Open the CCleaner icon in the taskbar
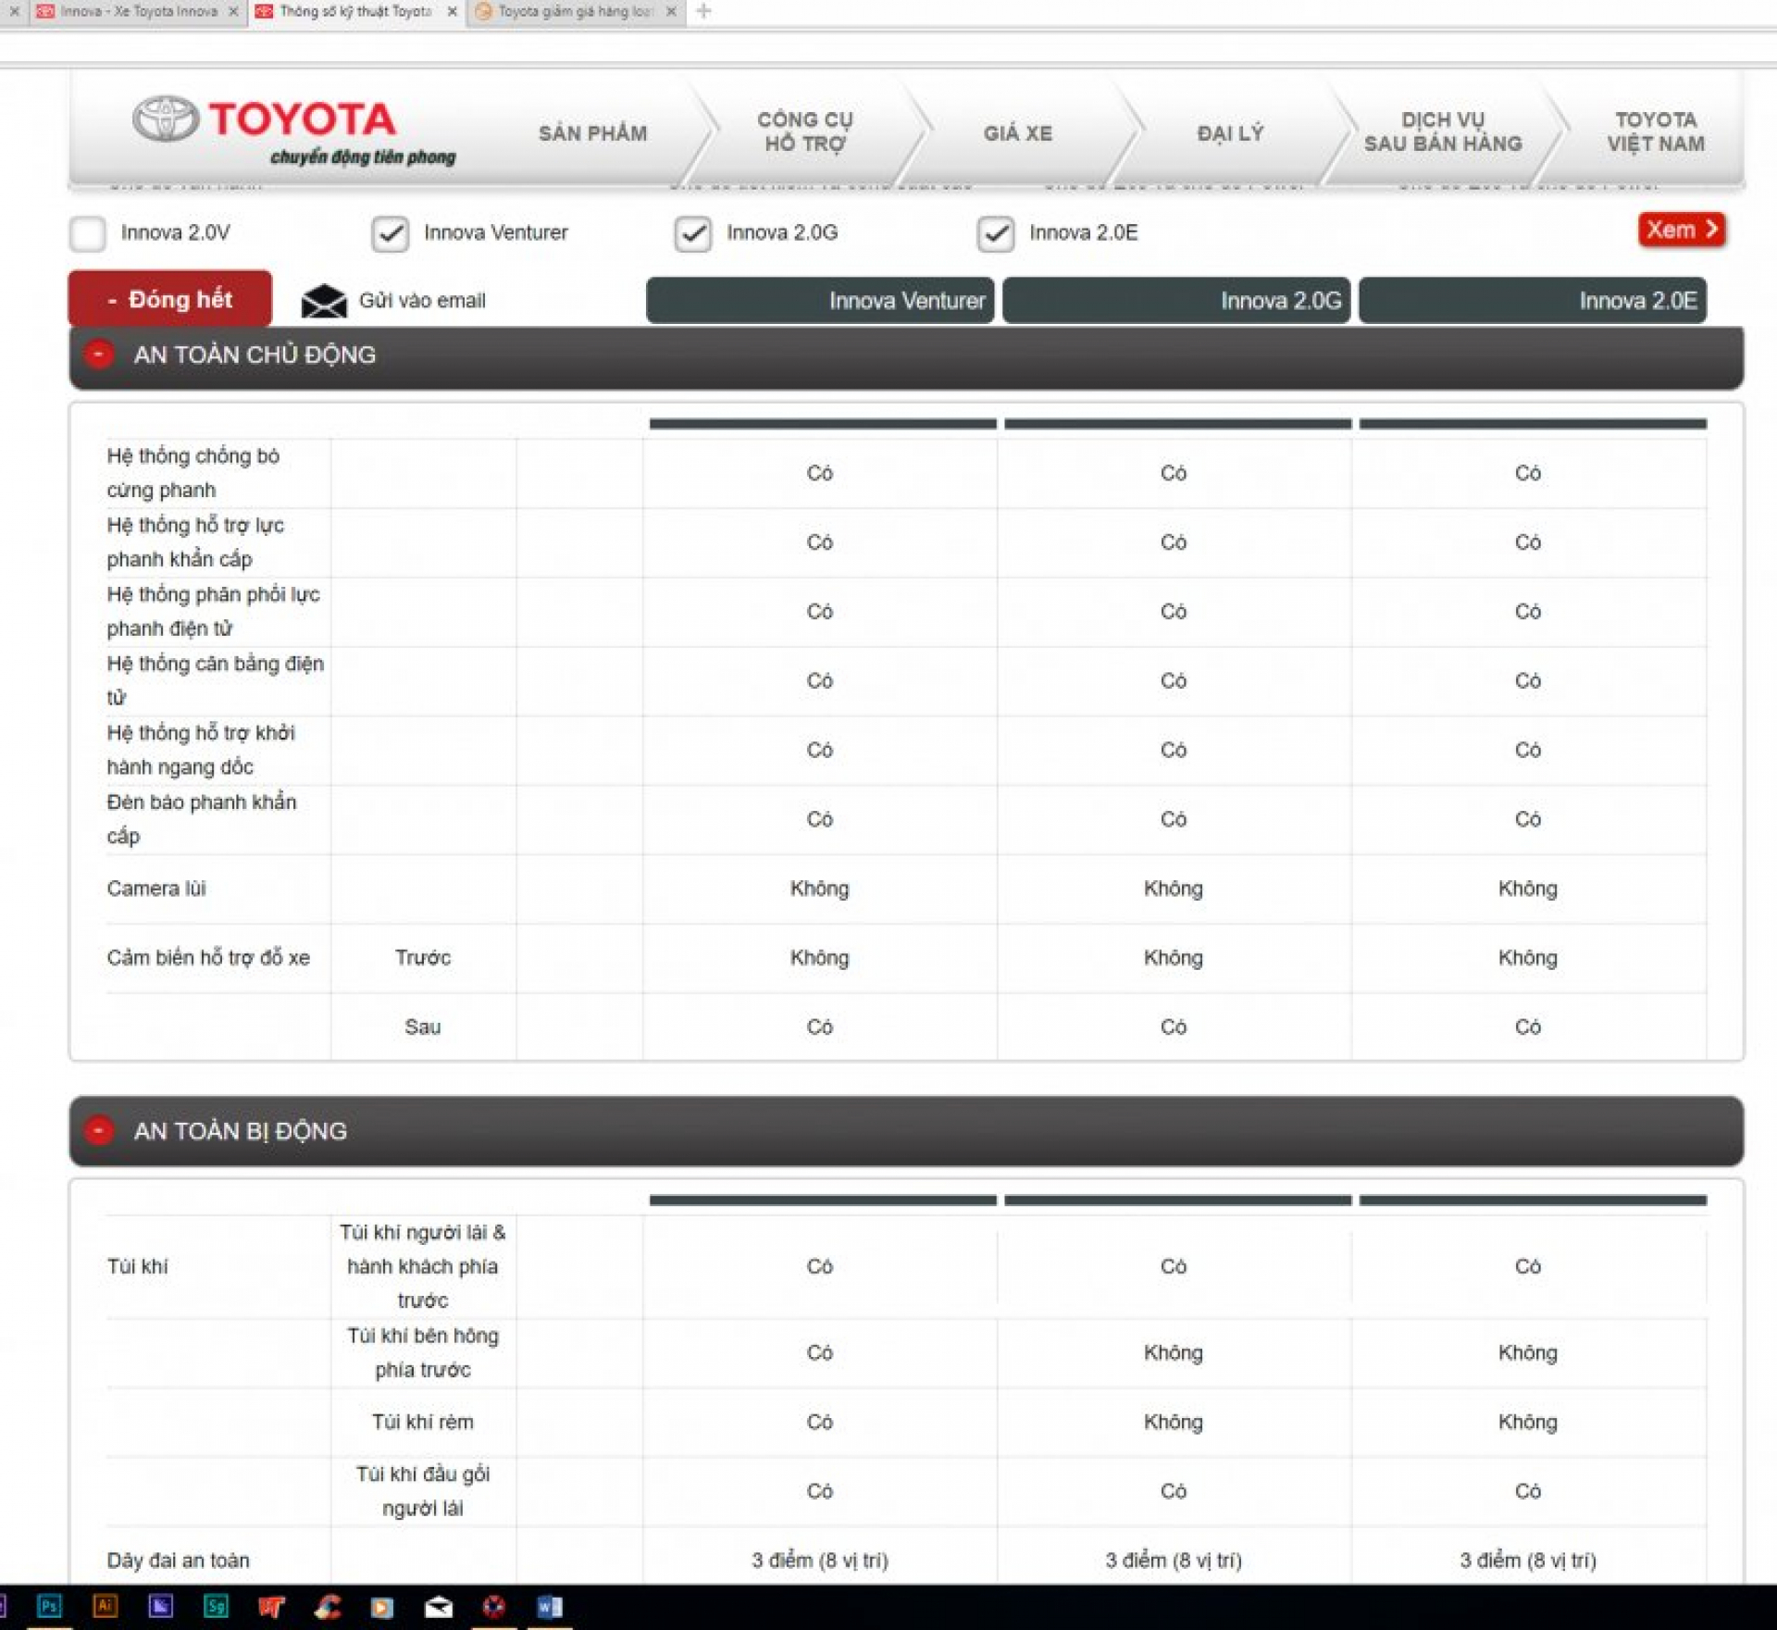The width and height of the screenshot is (1777, 1630). click(x=328, y=1607)
